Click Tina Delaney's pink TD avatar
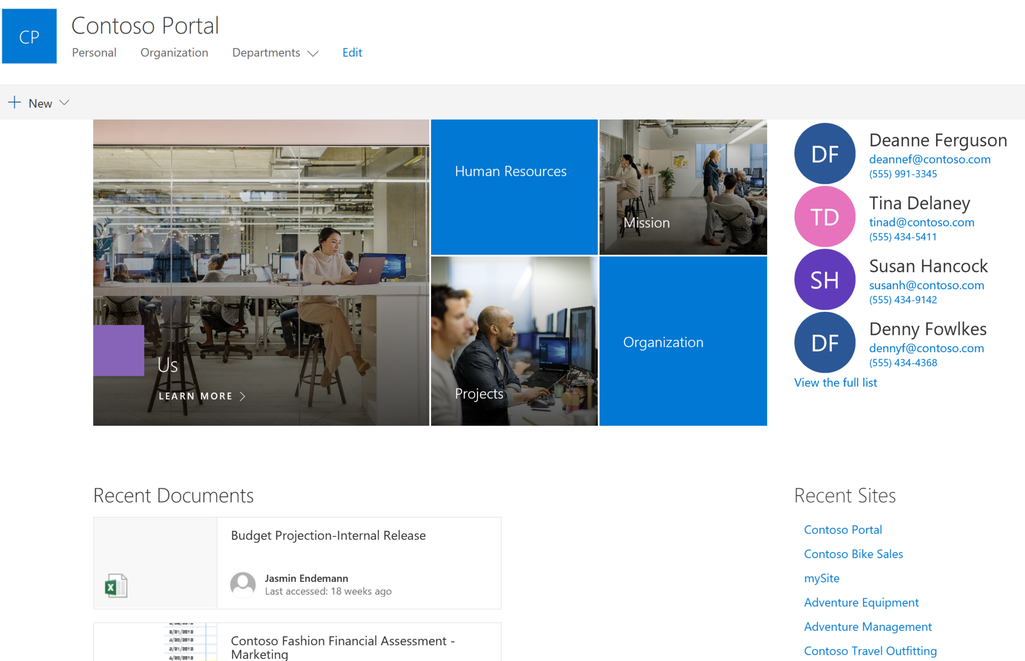Viewport: 1025px width, 661px height. click(x=824, y=217)
